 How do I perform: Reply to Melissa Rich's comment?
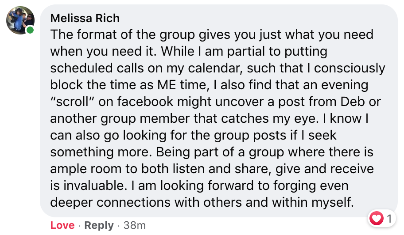pos(99,225)
